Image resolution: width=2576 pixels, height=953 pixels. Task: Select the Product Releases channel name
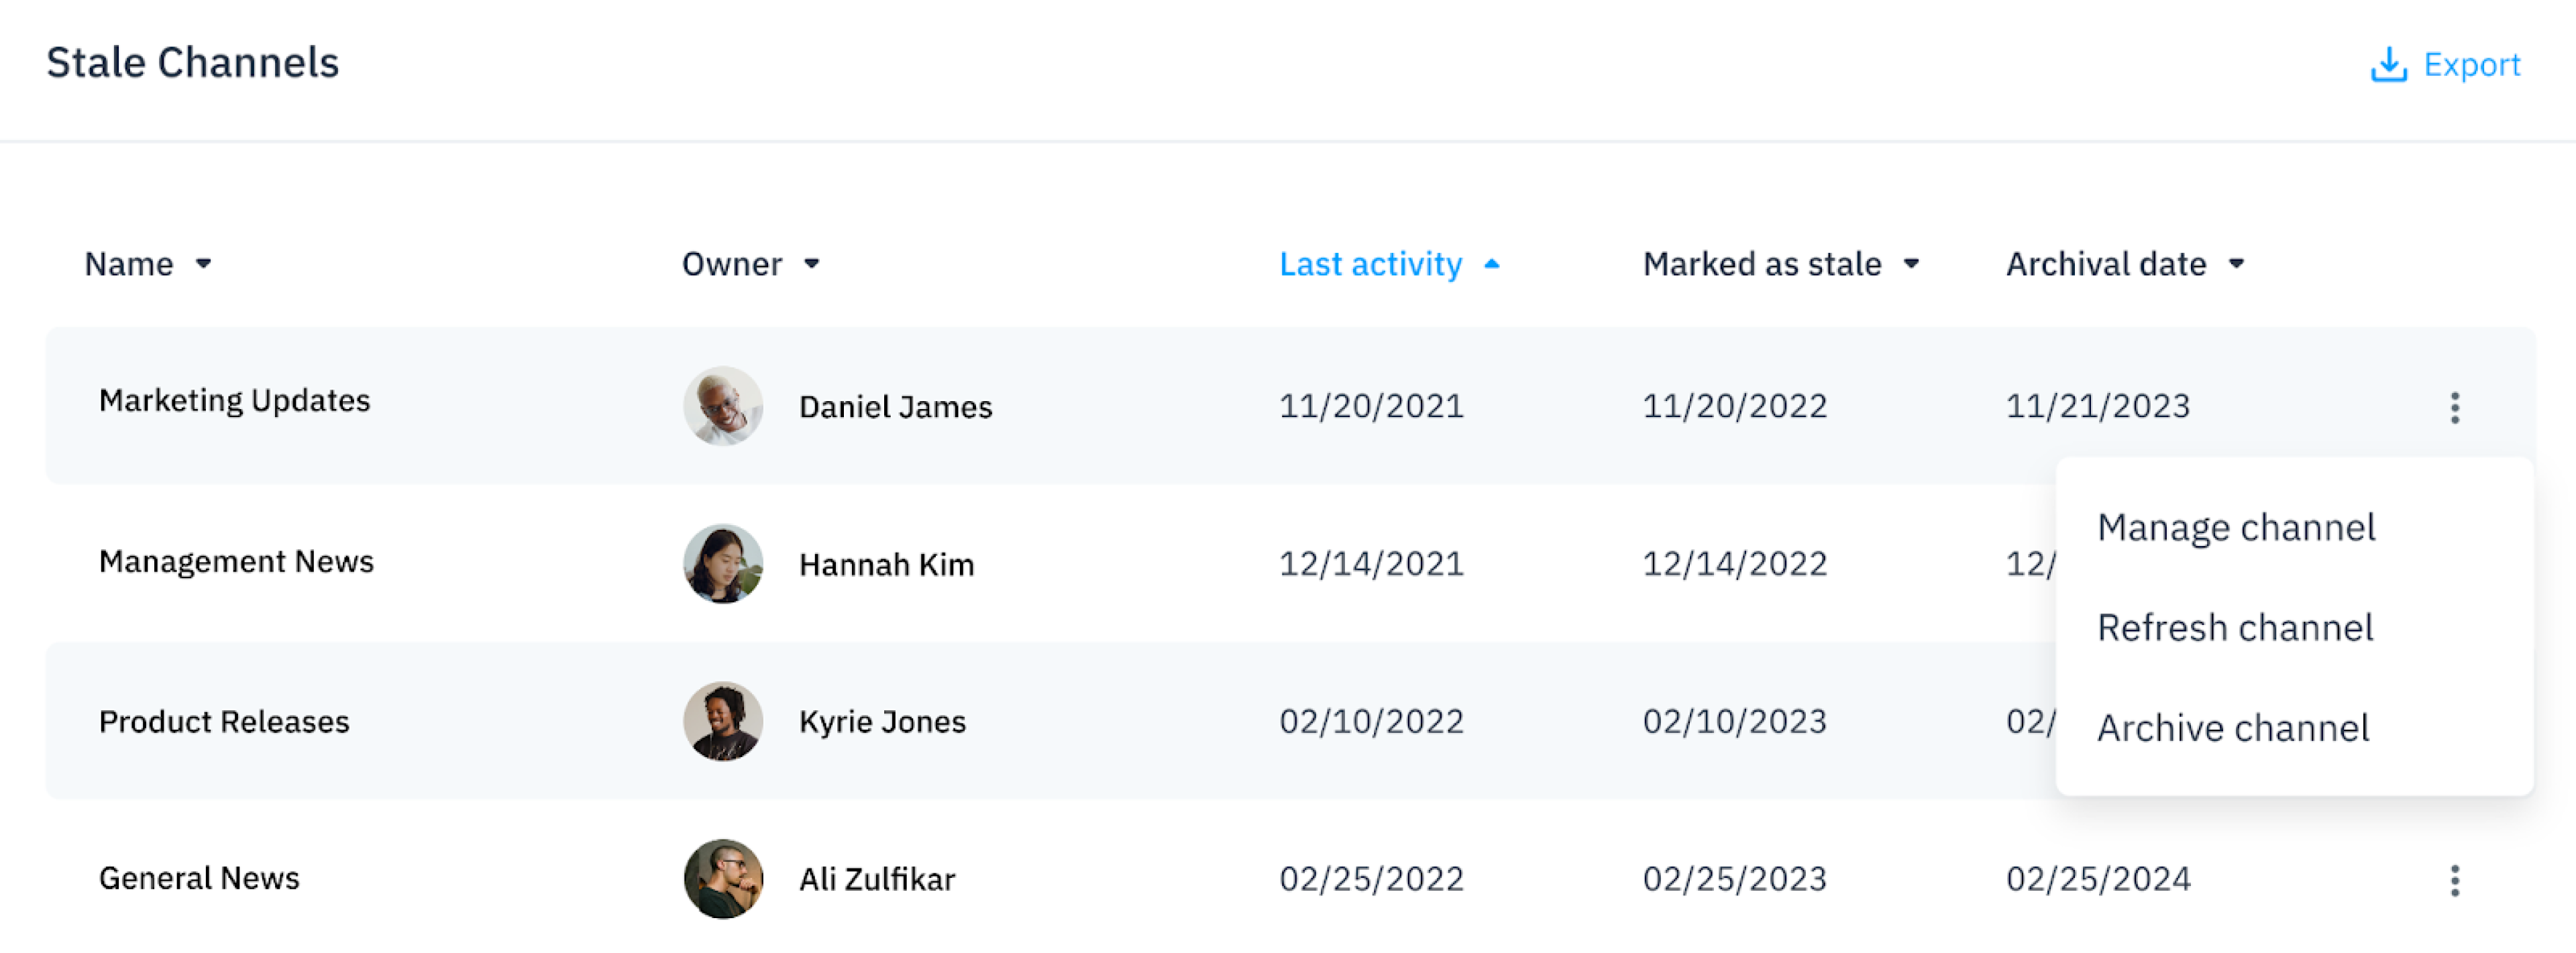(224, 721)
